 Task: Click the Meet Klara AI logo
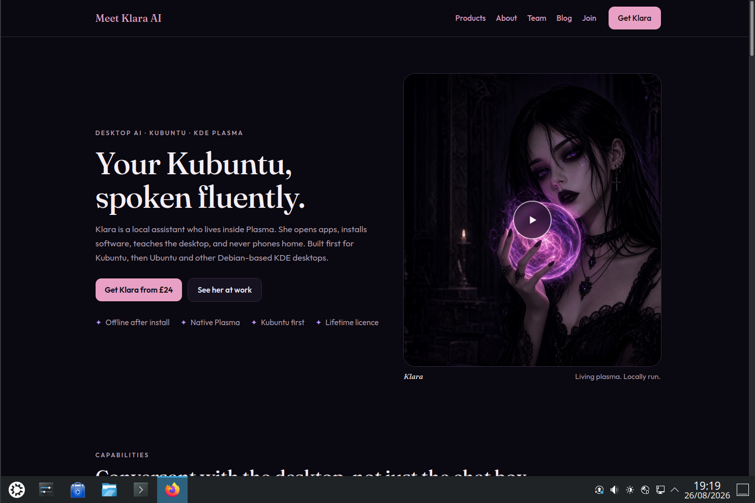point(129,18)
